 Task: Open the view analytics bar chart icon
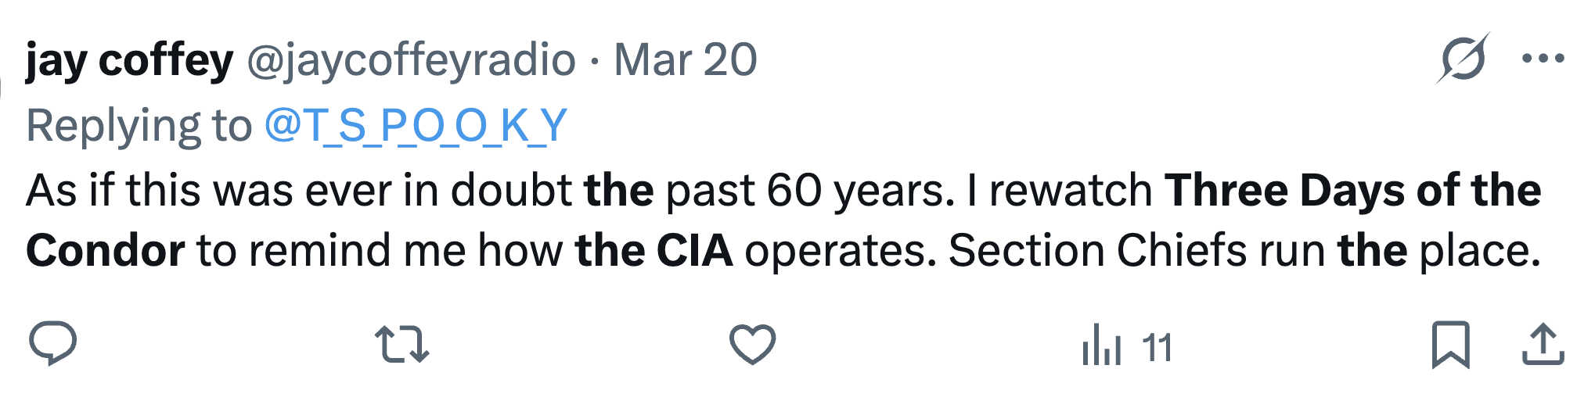[x=1101, y=346]
